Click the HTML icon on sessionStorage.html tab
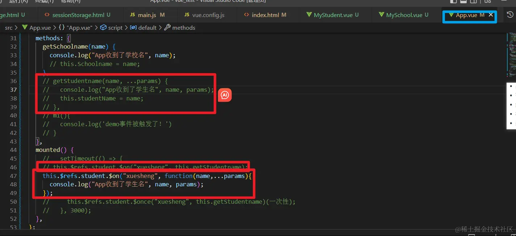Screen dimensions: 516x236 coord(47,15)
